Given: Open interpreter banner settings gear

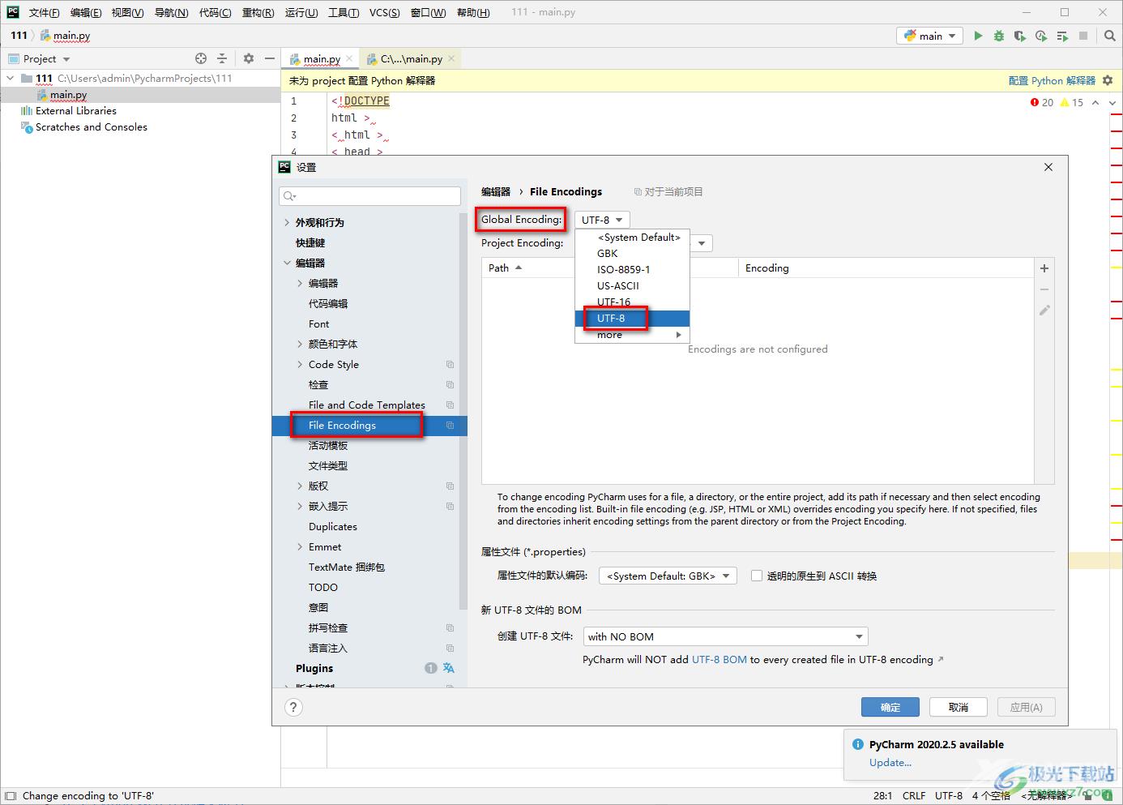Looking at the screenshot, I should (1108, 80).
